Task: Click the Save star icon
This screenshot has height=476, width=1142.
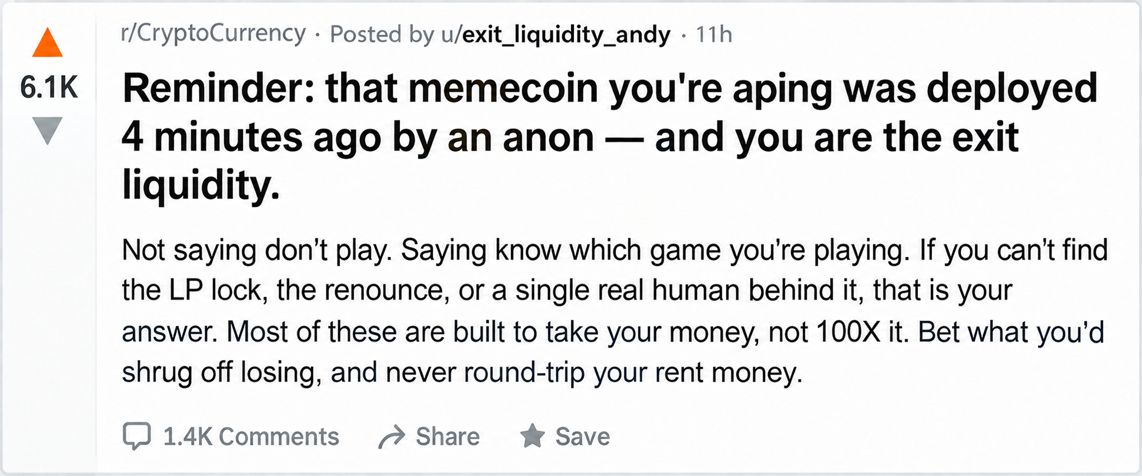Action: pos(532,436)
